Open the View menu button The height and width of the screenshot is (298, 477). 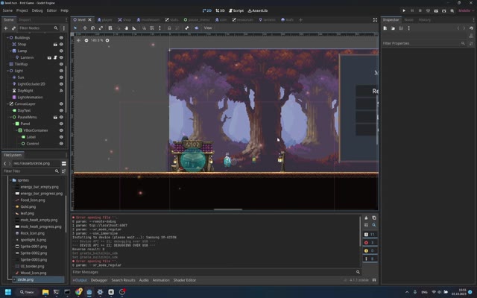[208, 28]
